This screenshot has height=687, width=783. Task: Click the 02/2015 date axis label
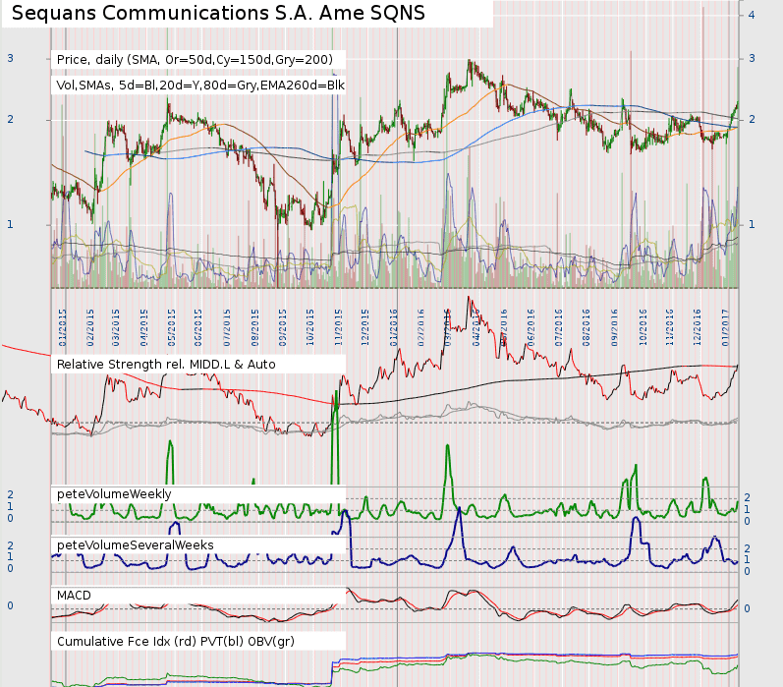(90, 327)
